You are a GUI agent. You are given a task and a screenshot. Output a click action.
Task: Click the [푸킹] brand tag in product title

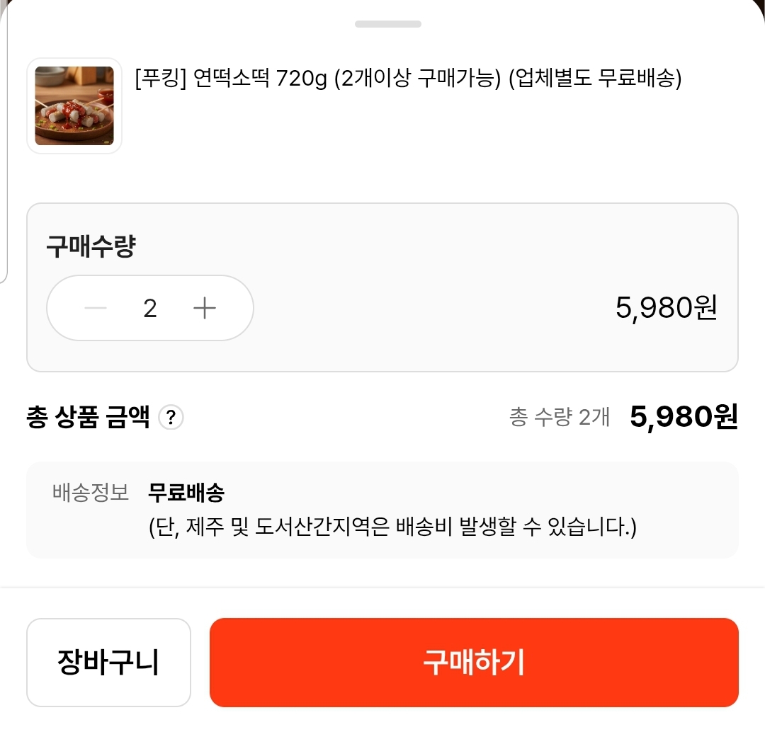161,78
